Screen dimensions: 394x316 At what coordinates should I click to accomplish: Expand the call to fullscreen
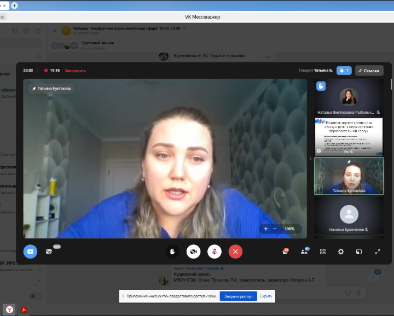click(x=378, y=251)
